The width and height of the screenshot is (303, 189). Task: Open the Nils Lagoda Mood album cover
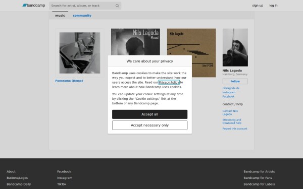135,42
